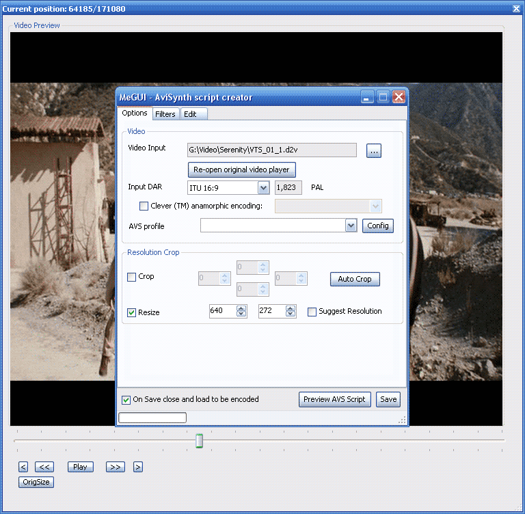Click the Video Input path field
The image size is (525, 514).
coord(272,150)
